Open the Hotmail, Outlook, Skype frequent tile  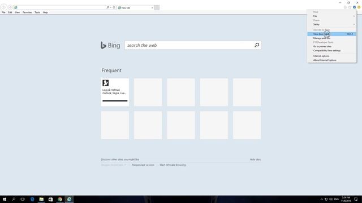click(115, 92)
